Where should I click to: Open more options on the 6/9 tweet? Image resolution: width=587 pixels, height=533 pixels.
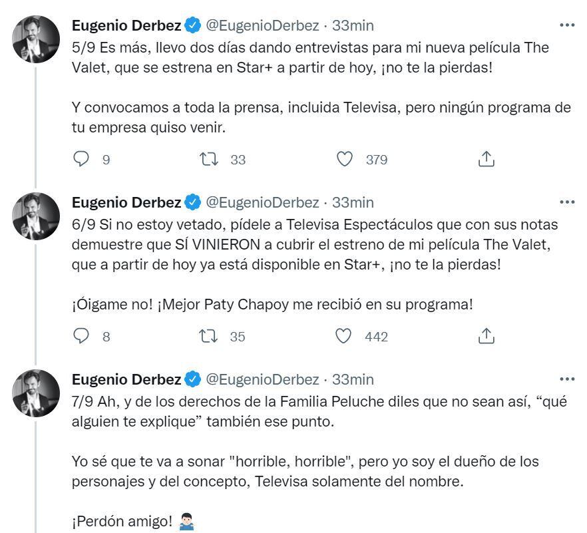567,202
